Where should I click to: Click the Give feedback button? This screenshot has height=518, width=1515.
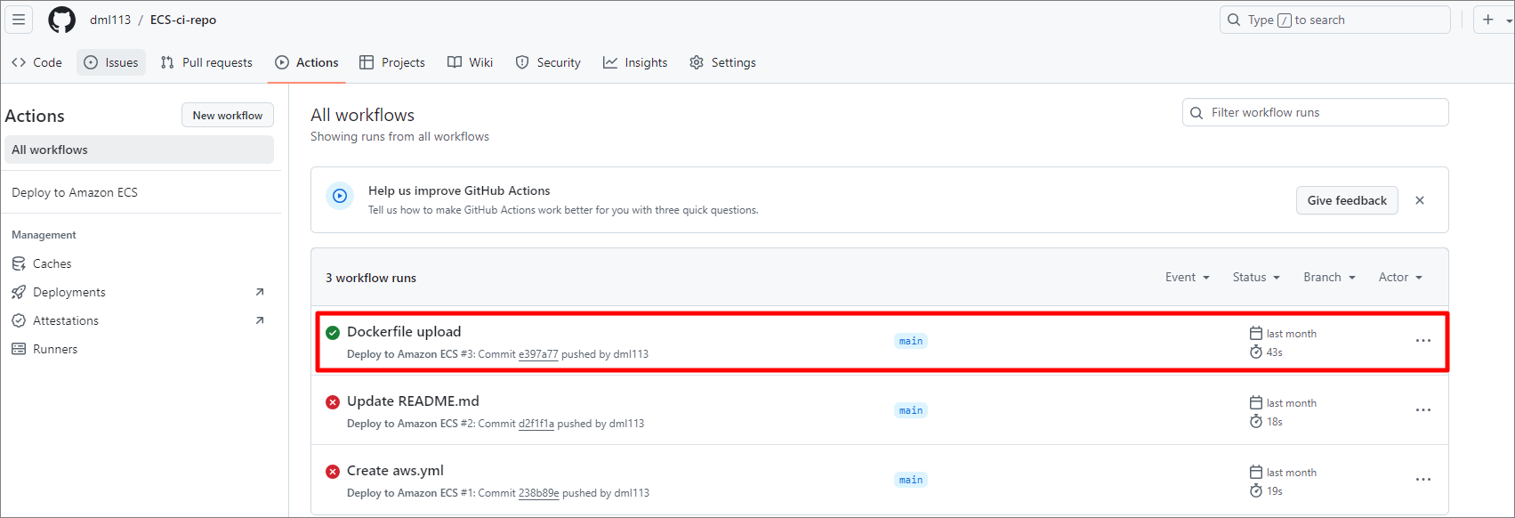[x=1347, y=200]
